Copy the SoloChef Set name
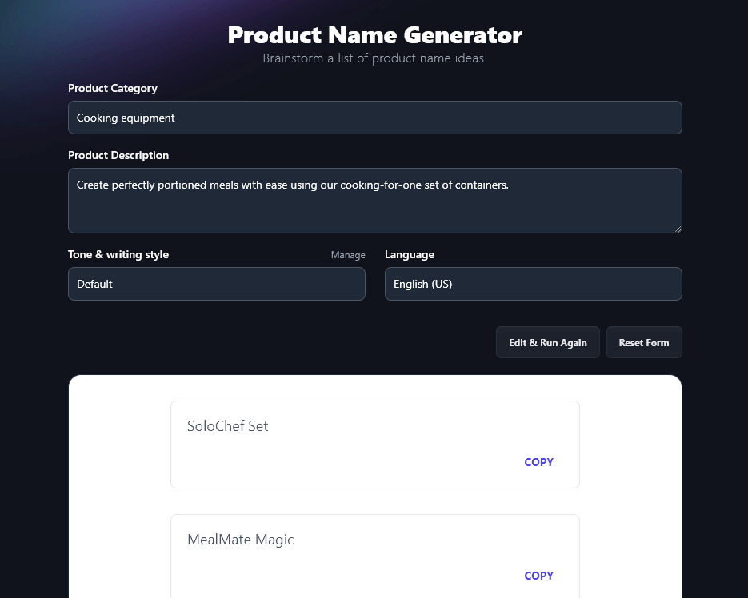Screen dimensions: 748x598 [x=538, y=462]
